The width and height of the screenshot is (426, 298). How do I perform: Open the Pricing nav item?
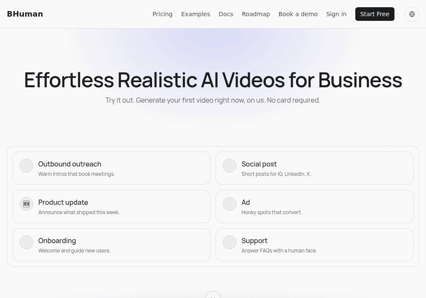[162, 14]
